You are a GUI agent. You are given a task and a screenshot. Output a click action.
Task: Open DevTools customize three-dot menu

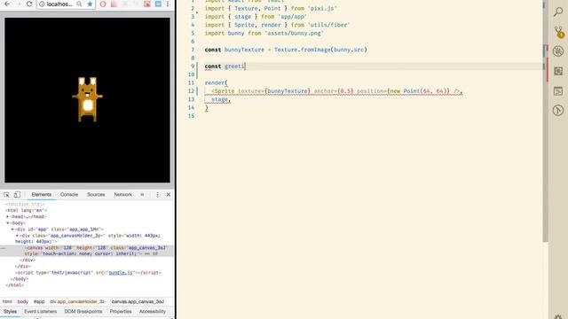click(158, 195)
